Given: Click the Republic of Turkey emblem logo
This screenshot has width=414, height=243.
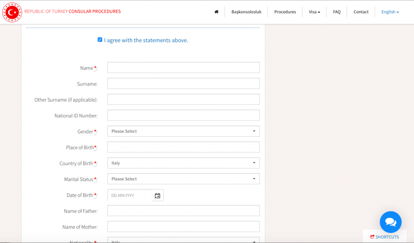Looking at the screenshot, I should 12,12.
